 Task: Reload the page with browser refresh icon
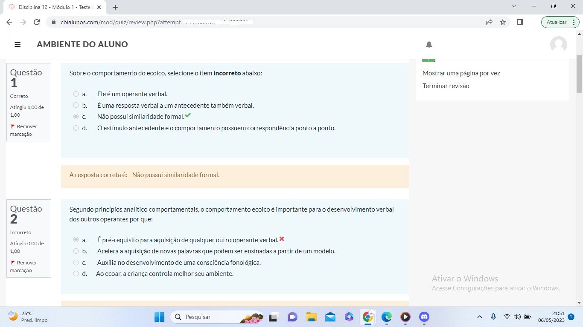tap(37, 22)
